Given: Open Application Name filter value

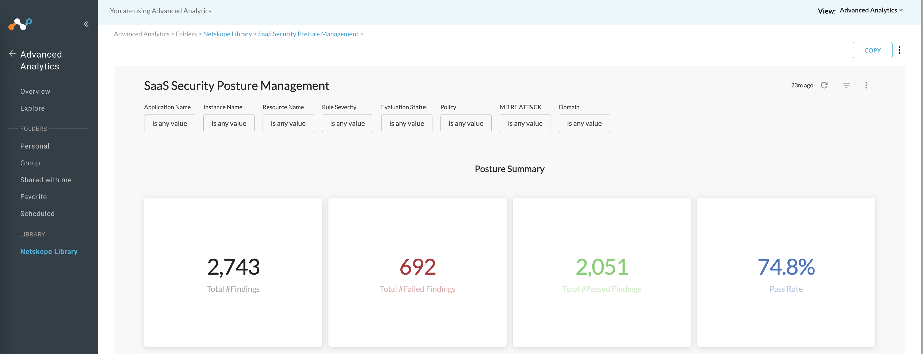Looking at the screenshot, I should (170, 123).
